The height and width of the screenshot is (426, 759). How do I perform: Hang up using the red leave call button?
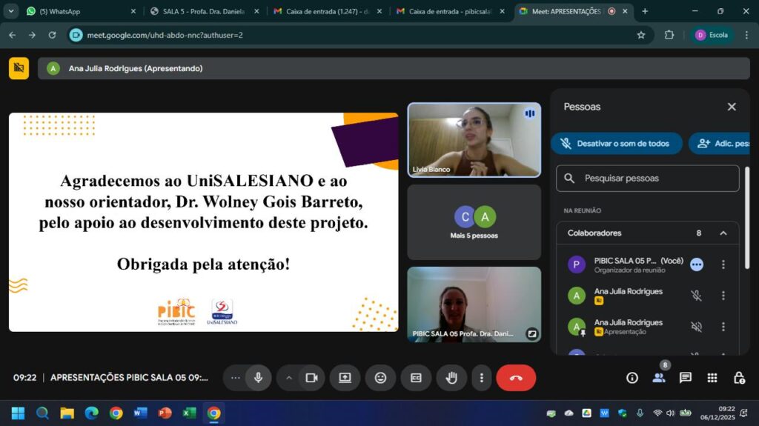516,378
